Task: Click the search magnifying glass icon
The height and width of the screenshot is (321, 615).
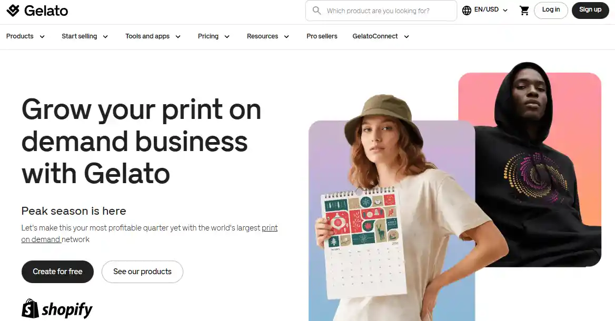Action: 316,10
